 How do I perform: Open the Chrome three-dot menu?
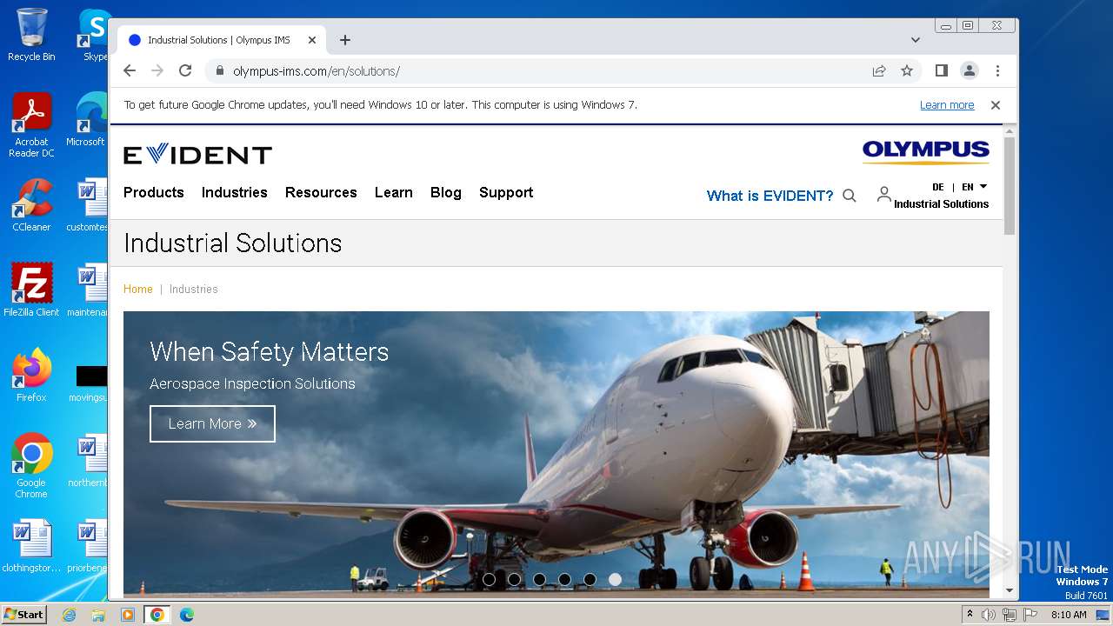coord(997,70)
